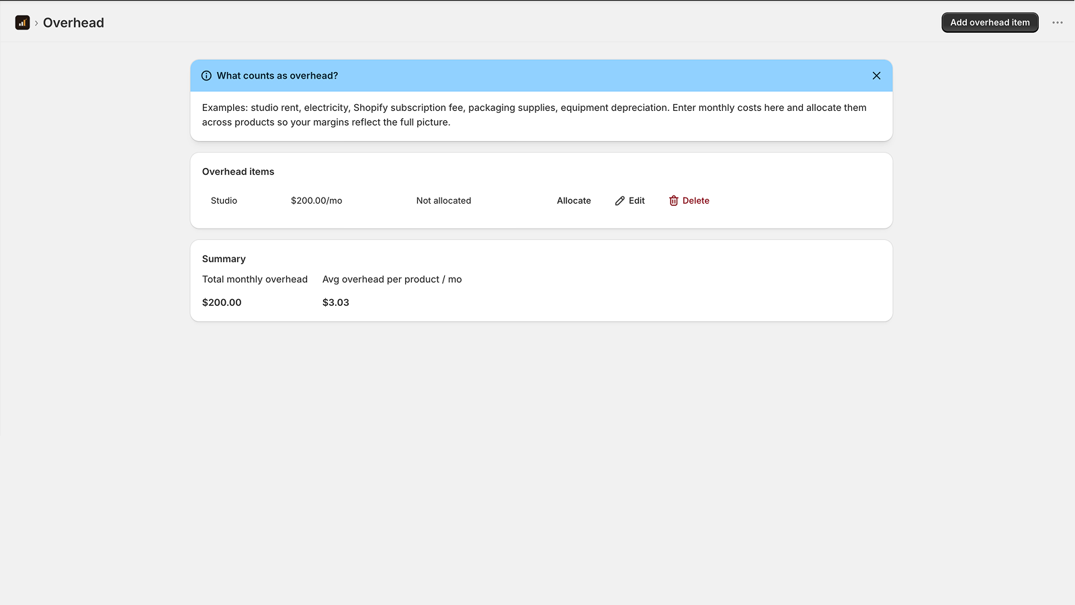The width and height of the screenshot is (1075, 605).
Task: Click the breadcrumb chevron before Overhead
Action: (x=36, y=23)
